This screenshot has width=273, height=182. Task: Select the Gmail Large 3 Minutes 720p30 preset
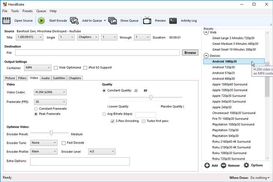click(233, 38)
